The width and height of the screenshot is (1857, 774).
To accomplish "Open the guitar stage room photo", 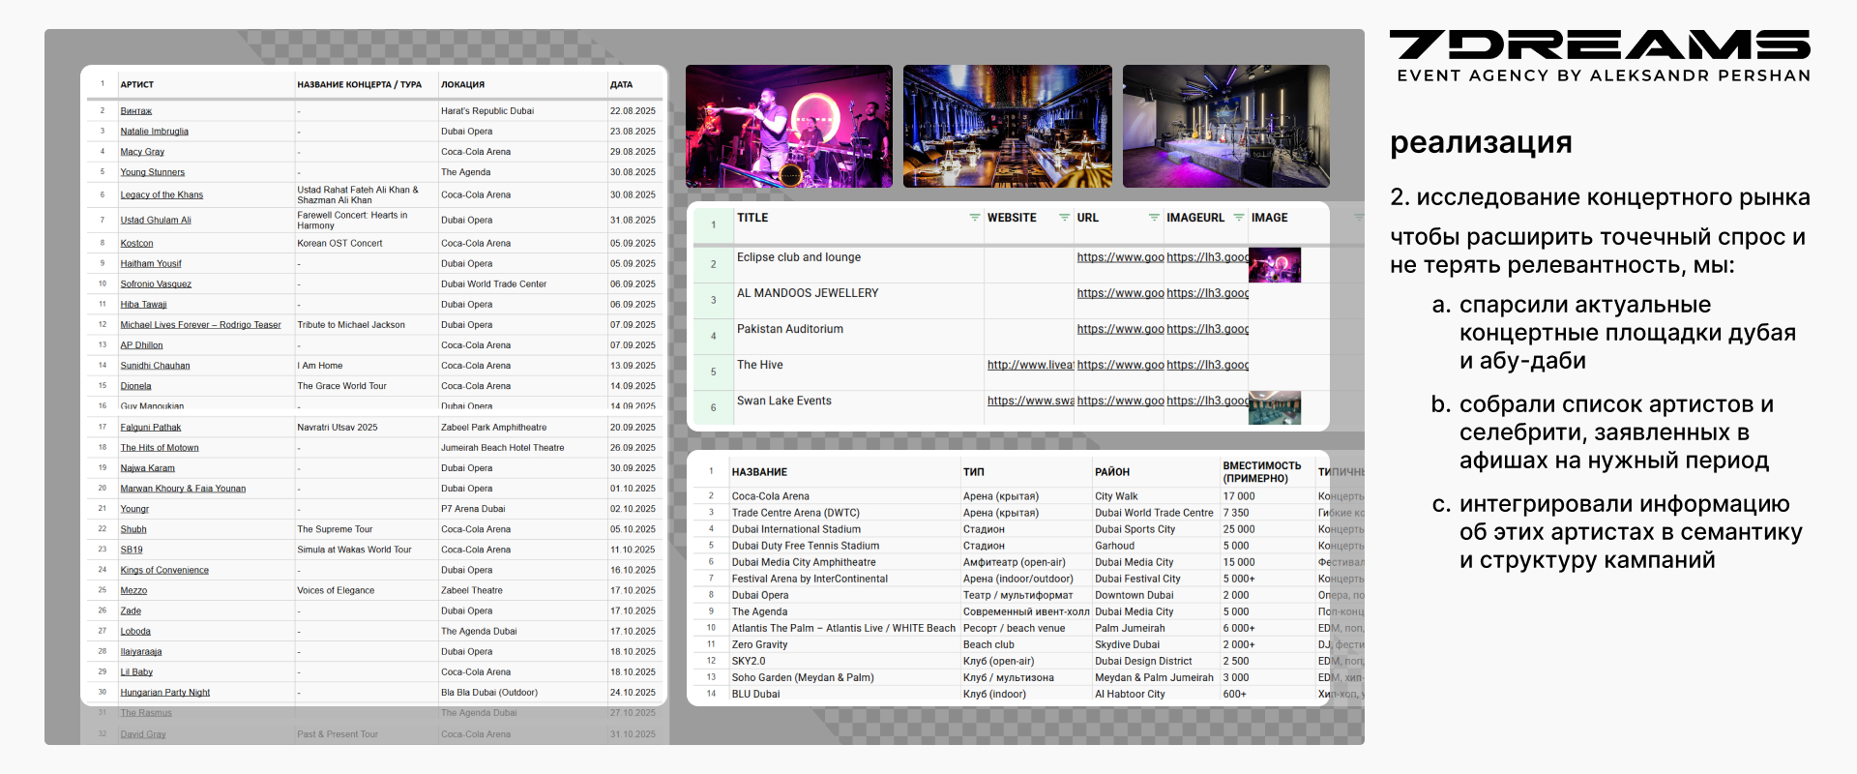I will click(x=1226, y=126).
